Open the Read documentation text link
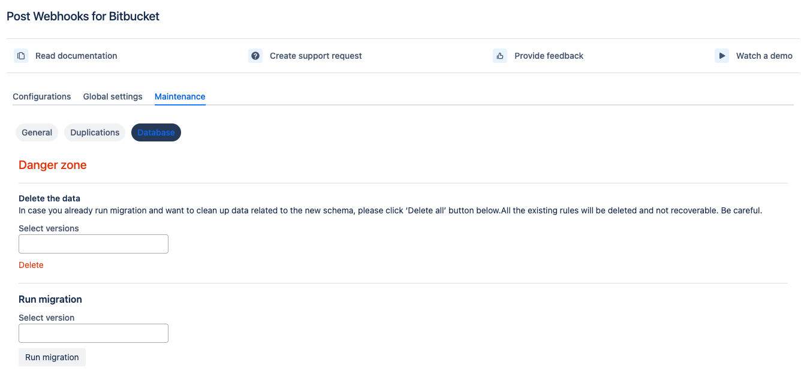This screenshot has height=380, width=801. coord(76,56)
